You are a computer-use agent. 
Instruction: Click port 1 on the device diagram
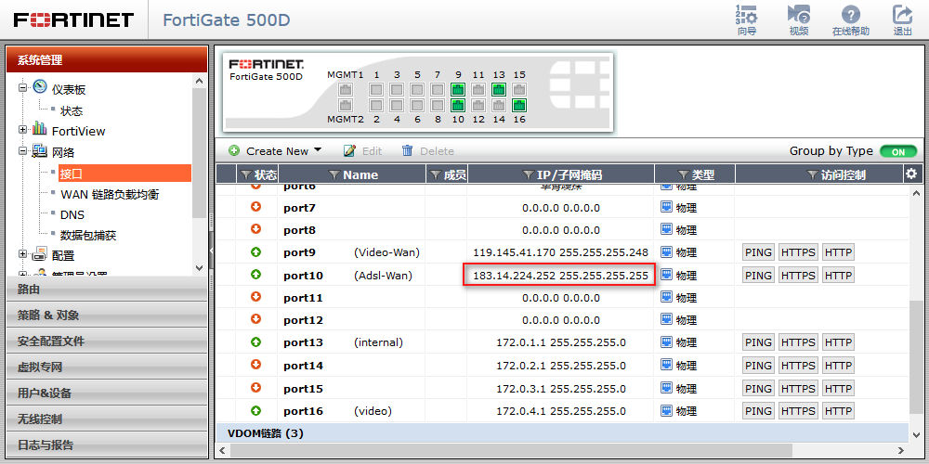click(376, 90)
